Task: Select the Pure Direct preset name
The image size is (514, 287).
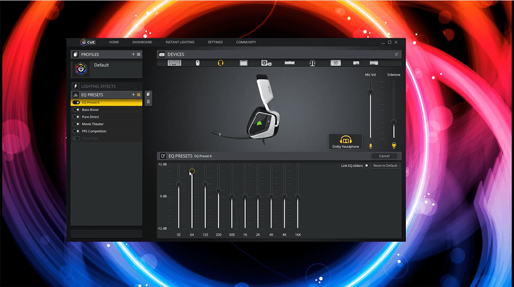Action: 90,117
